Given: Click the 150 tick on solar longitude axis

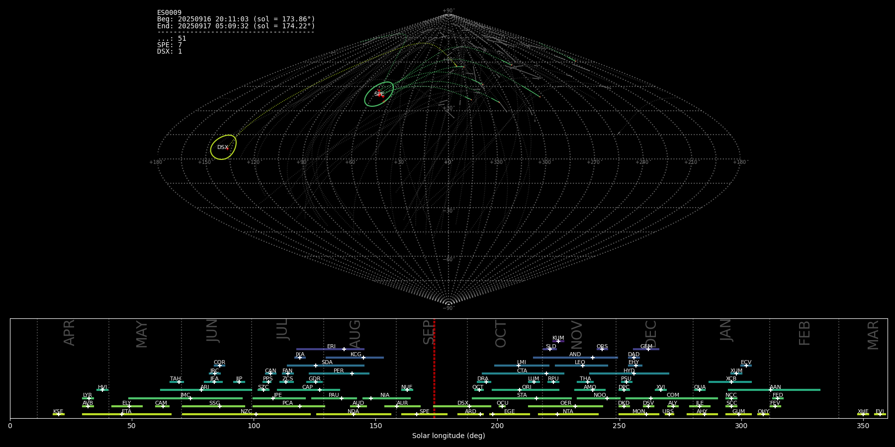Looking at the screenshot, I should point(375,426).
